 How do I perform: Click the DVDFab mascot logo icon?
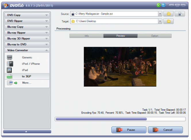pos(6,5)
